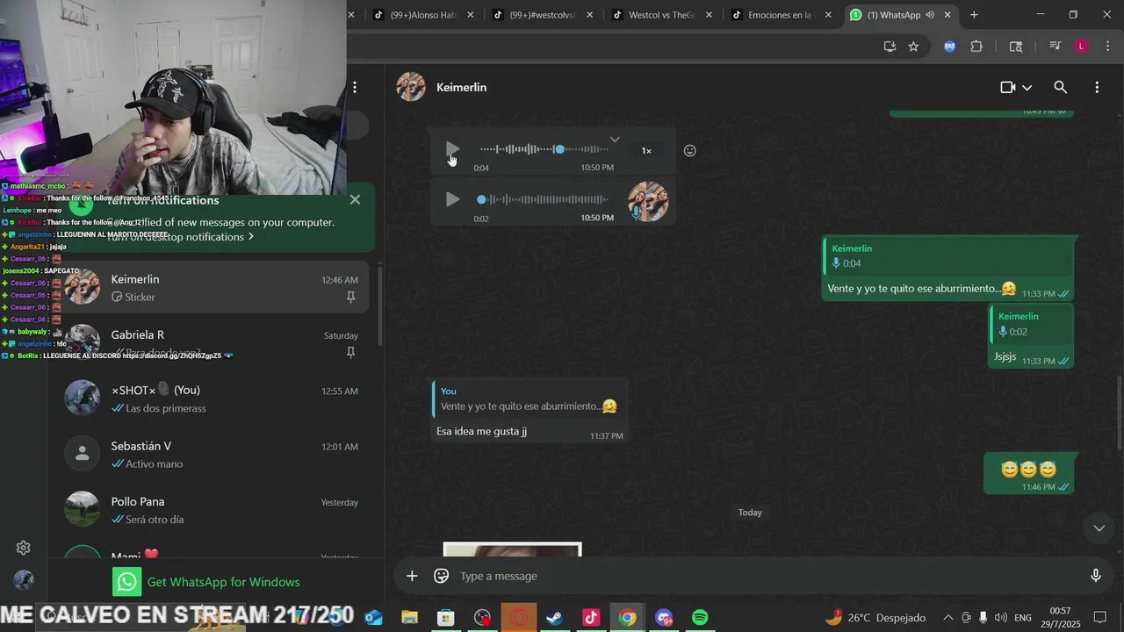
Task: Open Discord from taskbar
Action: (x=663, y=618)
